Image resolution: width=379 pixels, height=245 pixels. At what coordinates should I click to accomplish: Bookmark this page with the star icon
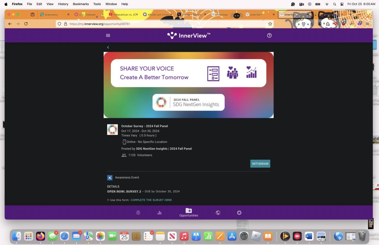point(270,24)
